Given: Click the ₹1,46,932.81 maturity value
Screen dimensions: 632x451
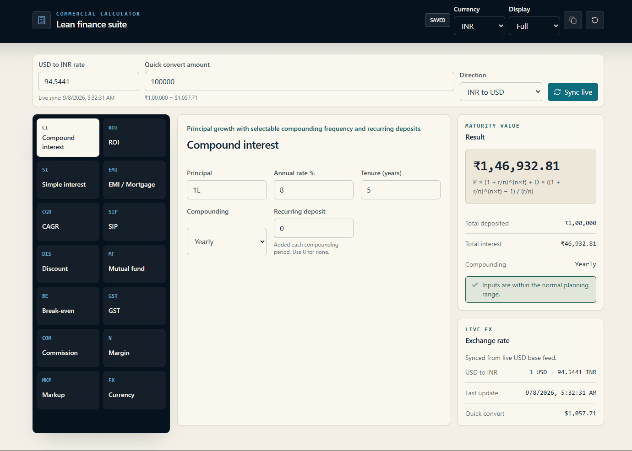Looking at the screenshot, I should [x=517, y=166].
